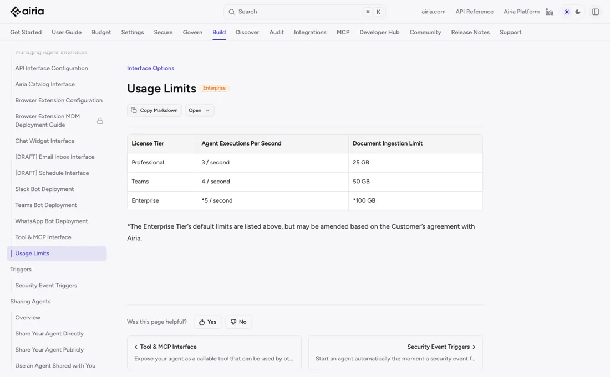Viewport: 610px width, 377px height.
Task: Open the Audit tab
Action: (277, 32)
